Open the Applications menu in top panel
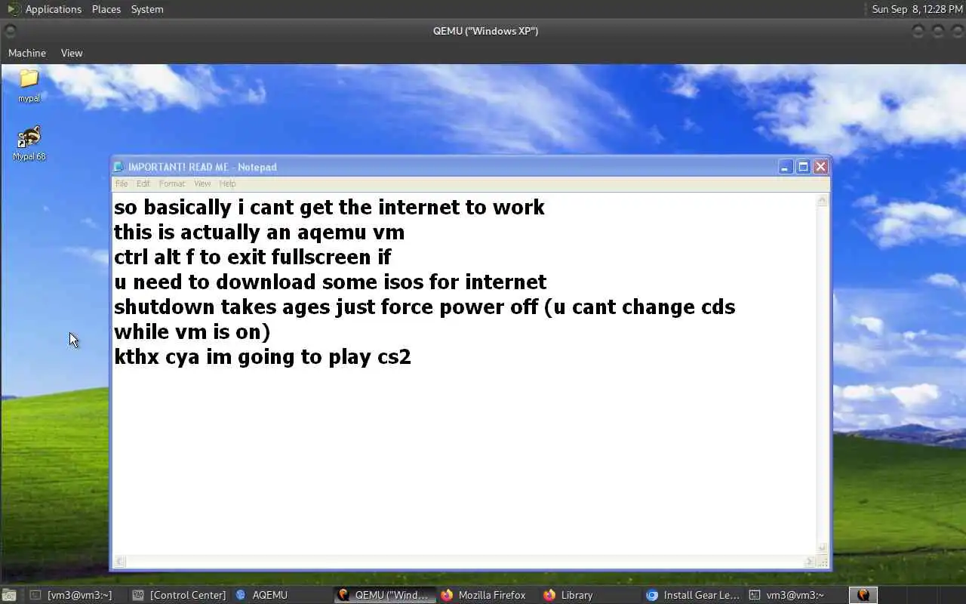The image size is (966, 604). click(53, 9)
